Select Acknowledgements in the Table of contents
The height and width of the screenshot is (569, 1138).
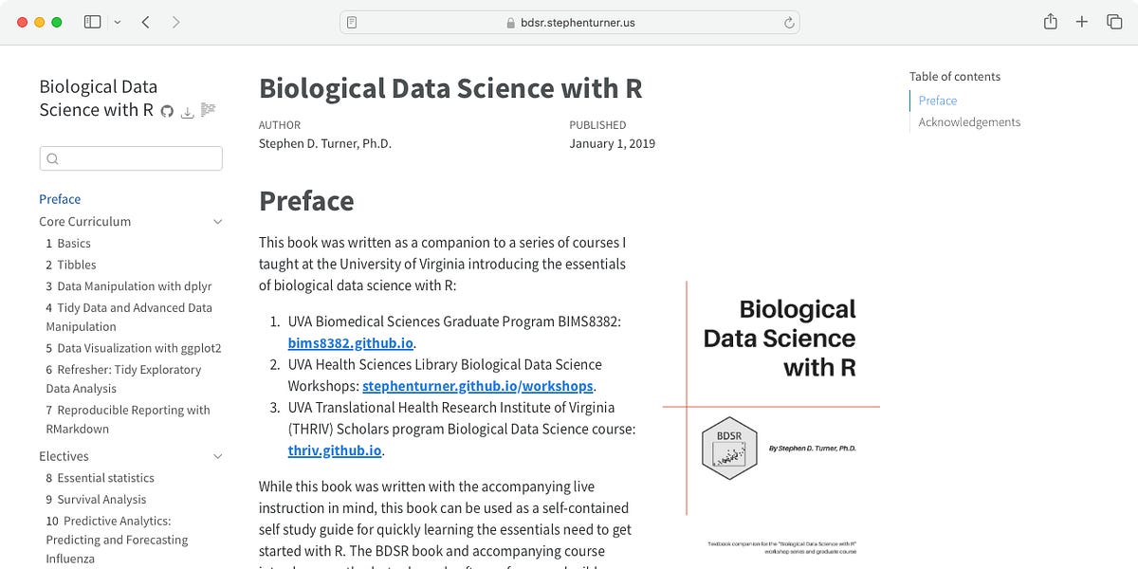click(968, 121)
